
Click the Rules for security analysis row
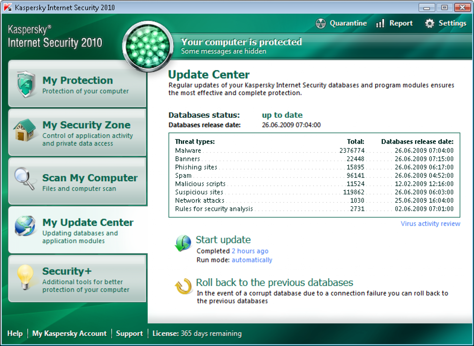click(x=314, y=209)
